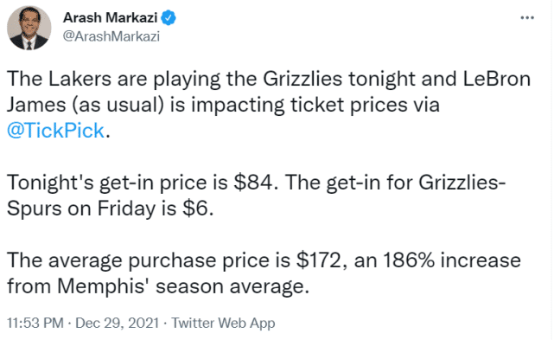Image resolution: width=554 pixels, height=340 pixels.
Task: Click the blue verified badge checkmark
Action: [169, 17]
